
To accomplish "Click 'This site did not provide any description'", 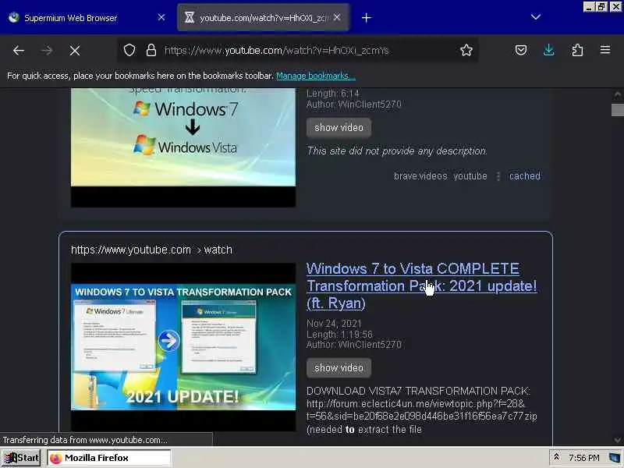I will [x=397, y=151].
